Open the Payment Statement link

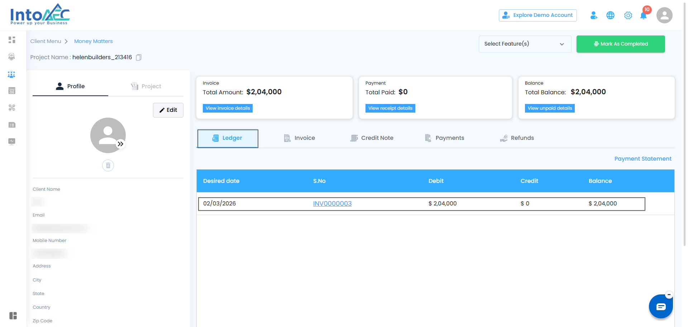(x=643, y=159)
